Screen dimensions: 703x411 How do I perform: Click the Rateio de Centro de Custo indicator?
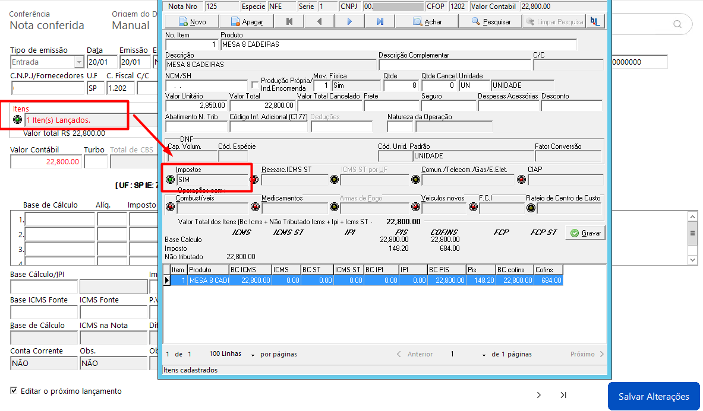point(531,208)
